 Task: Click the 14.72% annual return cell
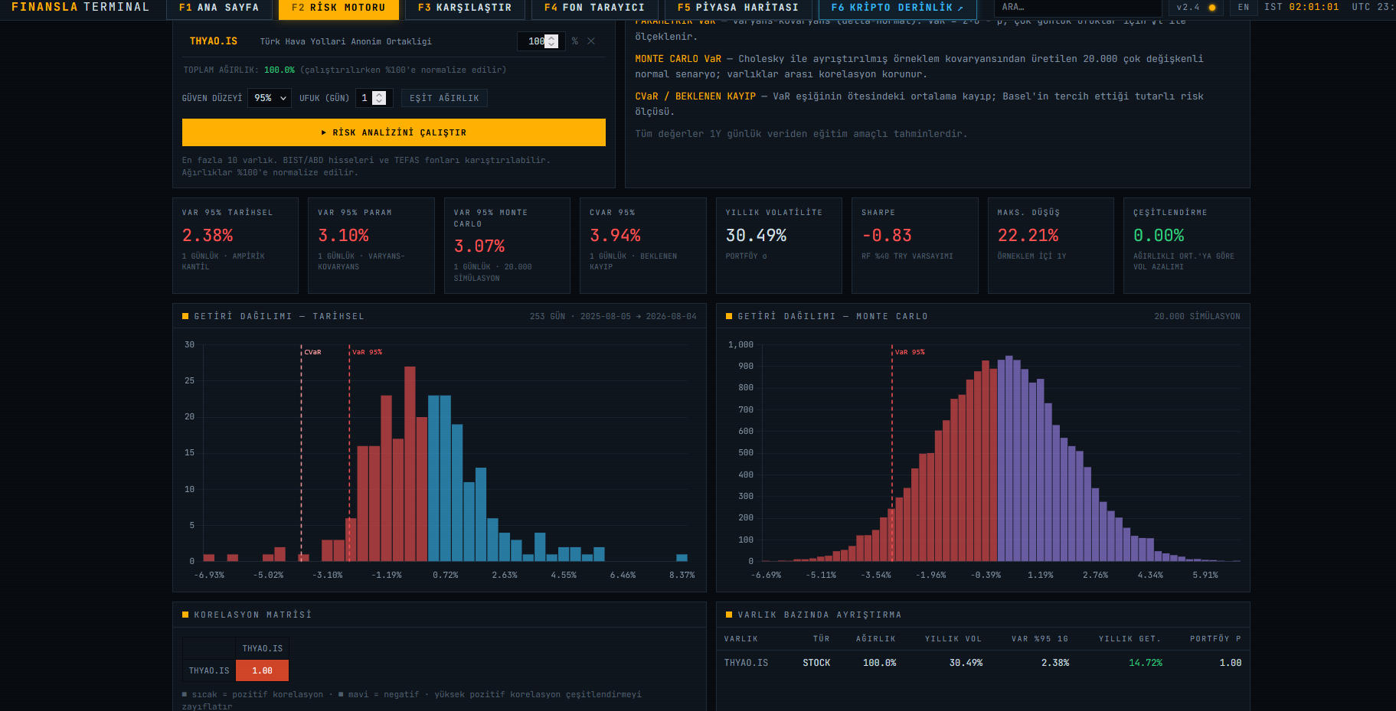click(1145, 663)
